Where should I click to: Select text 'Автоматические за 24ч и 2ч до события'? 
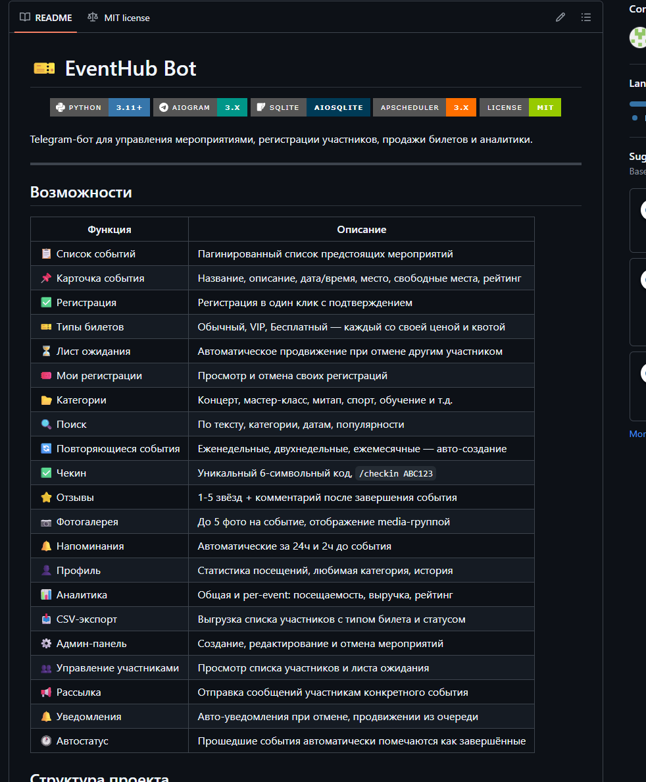[x=295, y=546]
